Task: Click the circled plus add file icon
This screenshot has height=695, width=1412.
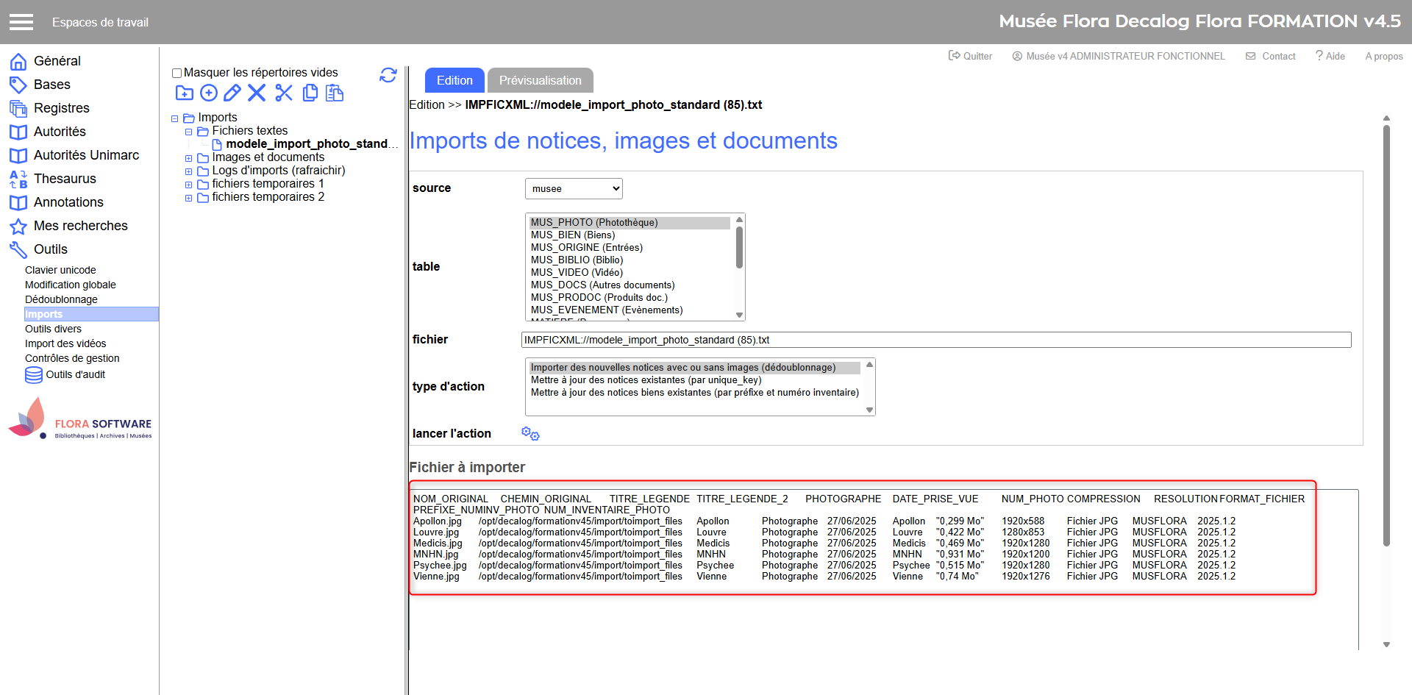Action: click(209, 93)
